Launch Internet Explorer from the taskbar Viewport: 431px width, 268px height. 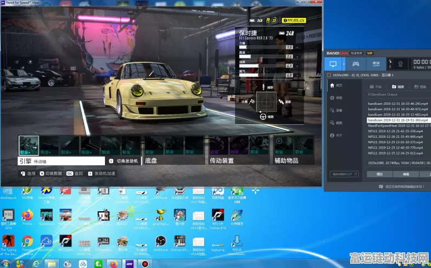click(36, 264)
